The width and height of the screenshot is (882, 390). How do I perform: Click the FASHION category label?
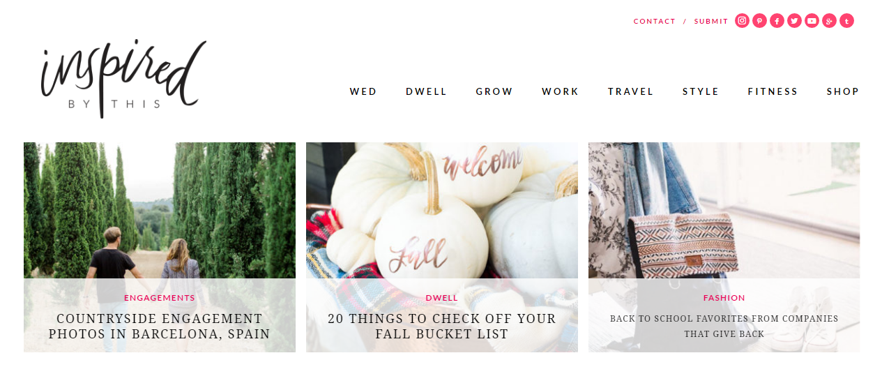tap(724, 298)
